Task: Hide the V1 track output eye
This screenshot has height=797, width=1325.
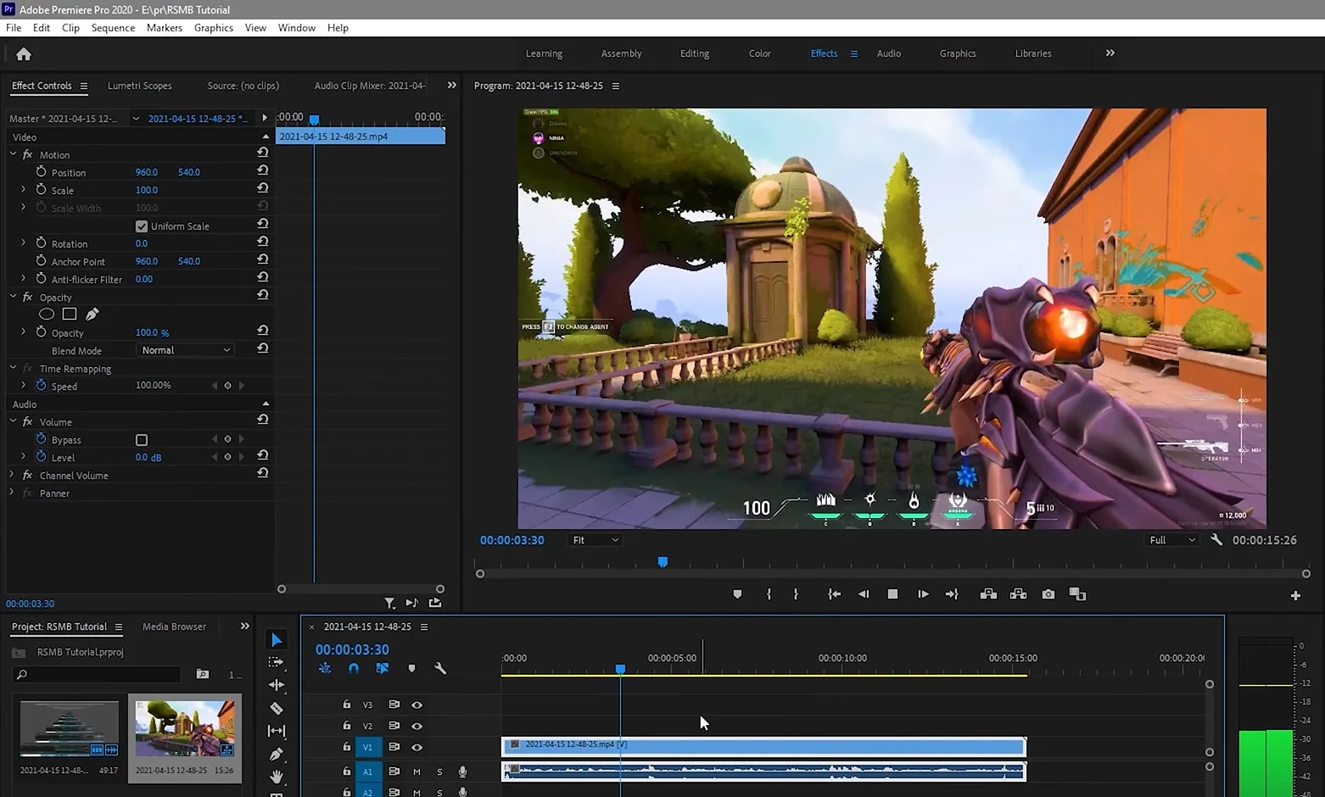Action: 417,747
